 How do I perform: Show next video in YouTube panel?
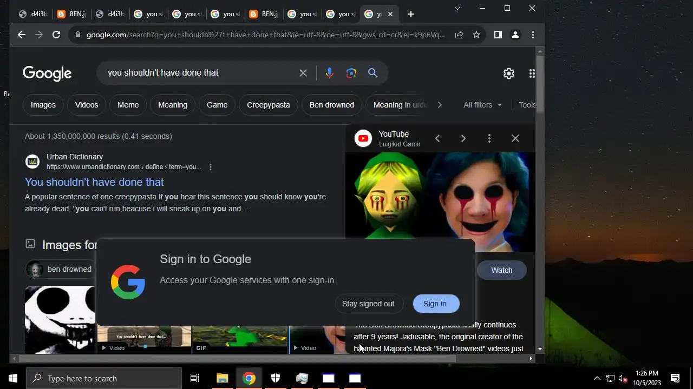click(x=463, y=138)
